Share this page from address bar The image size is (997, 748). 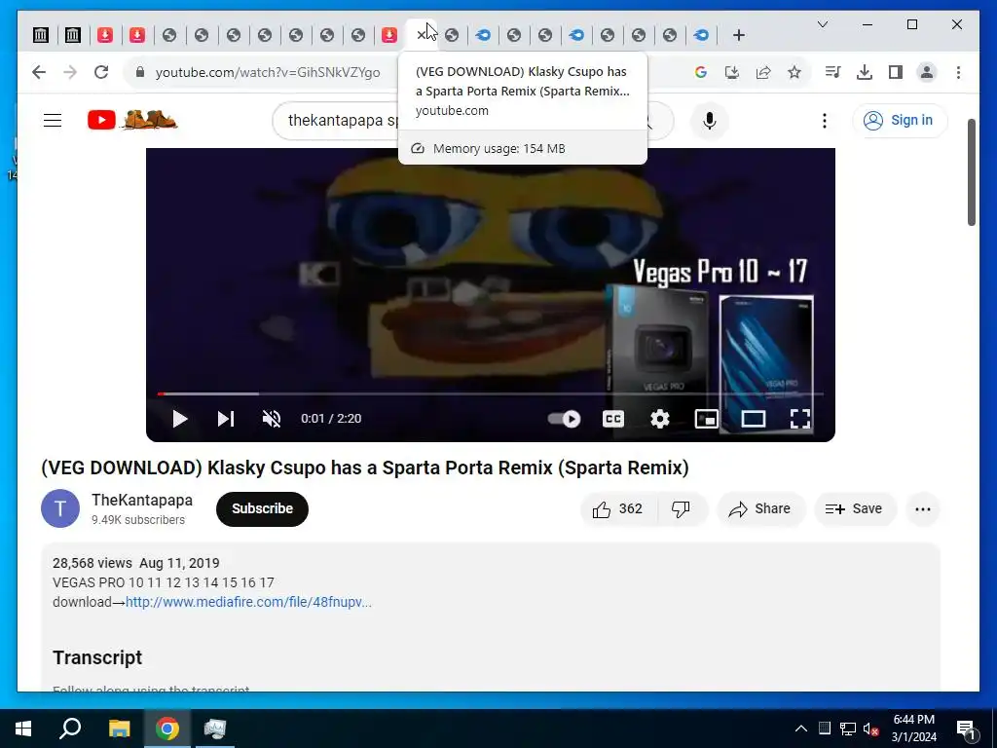[x=763, y=72]
